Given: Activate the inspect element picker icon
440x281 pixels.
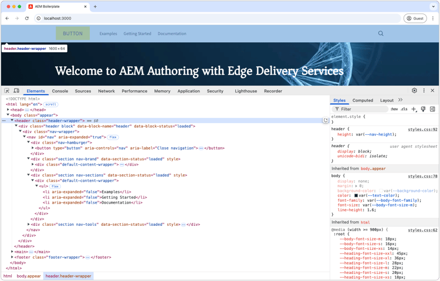Looking at the screenshot, I should tap(6, 91).
